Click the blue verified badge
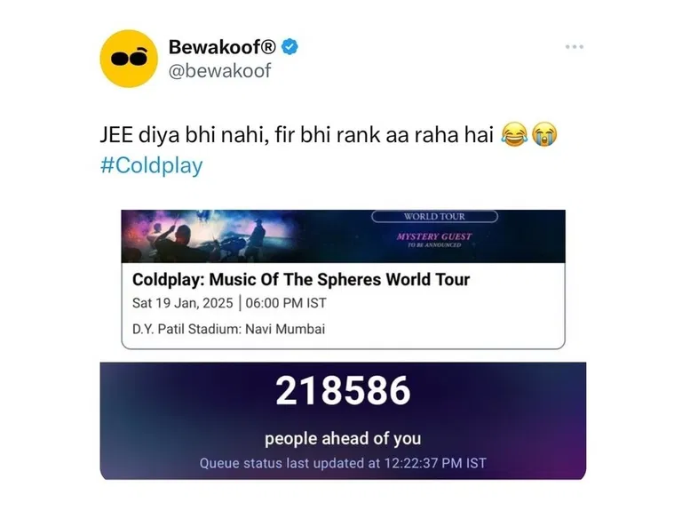 pos(289,46)
